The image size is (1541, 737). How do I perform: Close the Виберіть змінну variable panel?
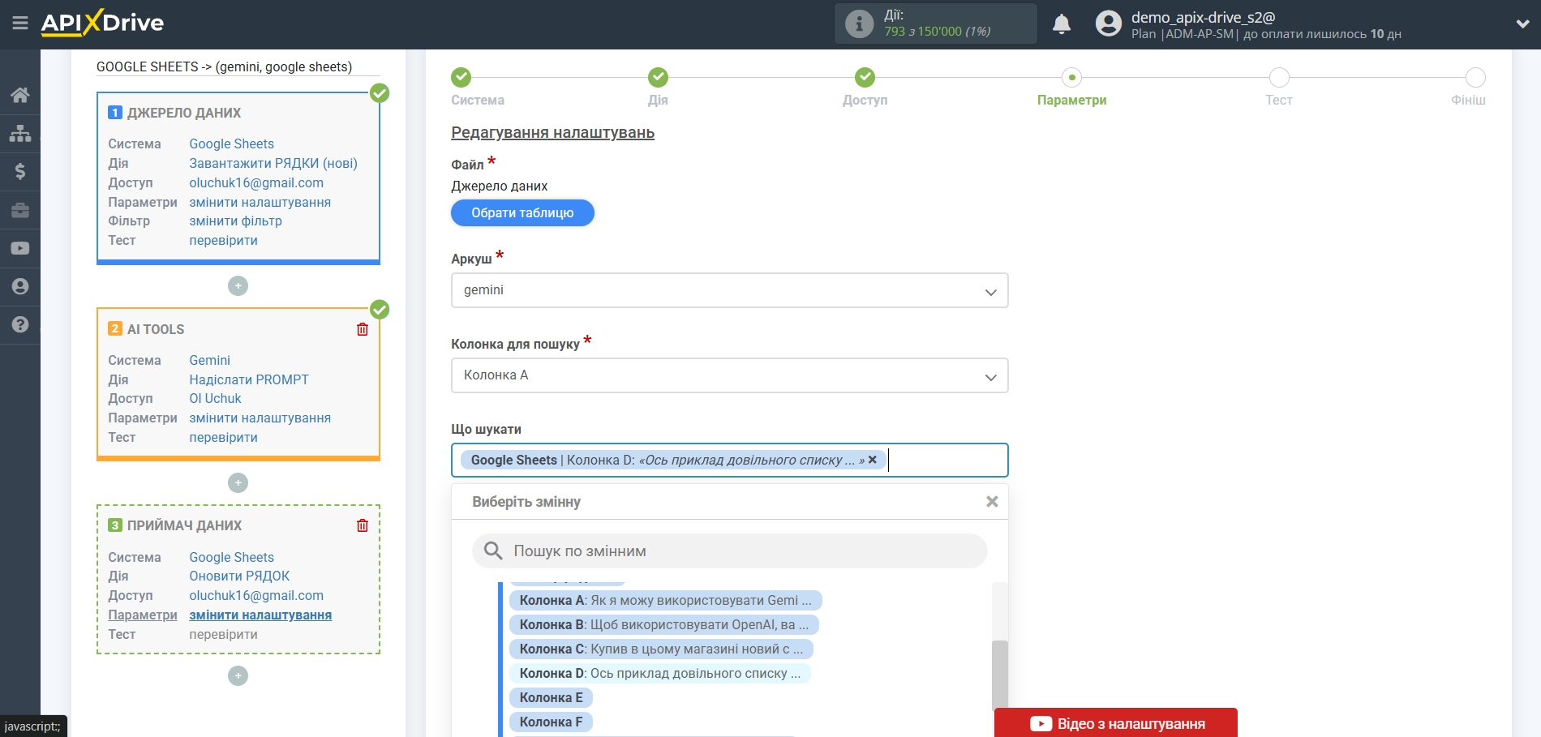pos(991,502)
